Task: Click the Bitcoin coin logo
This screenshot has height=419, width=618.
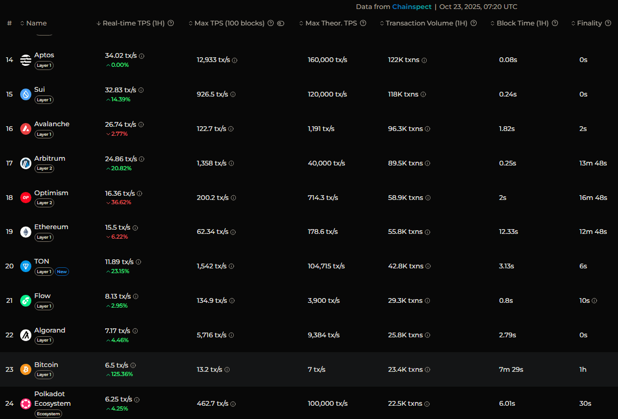Action: pyautogui.click(x=26, y=369)
